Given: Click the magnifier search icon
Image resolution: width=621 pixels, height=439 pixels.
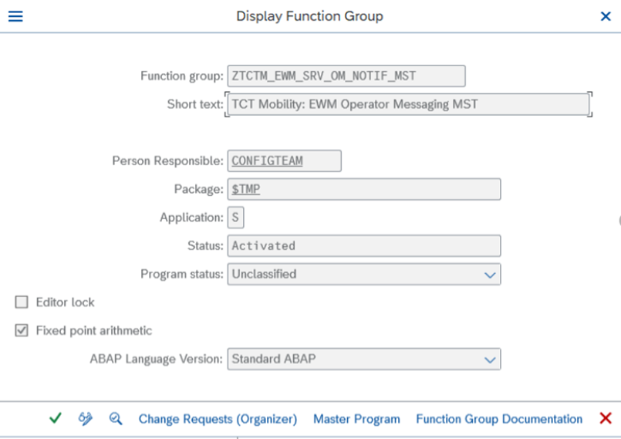Looking at the screenshot, I should [116, 418].
